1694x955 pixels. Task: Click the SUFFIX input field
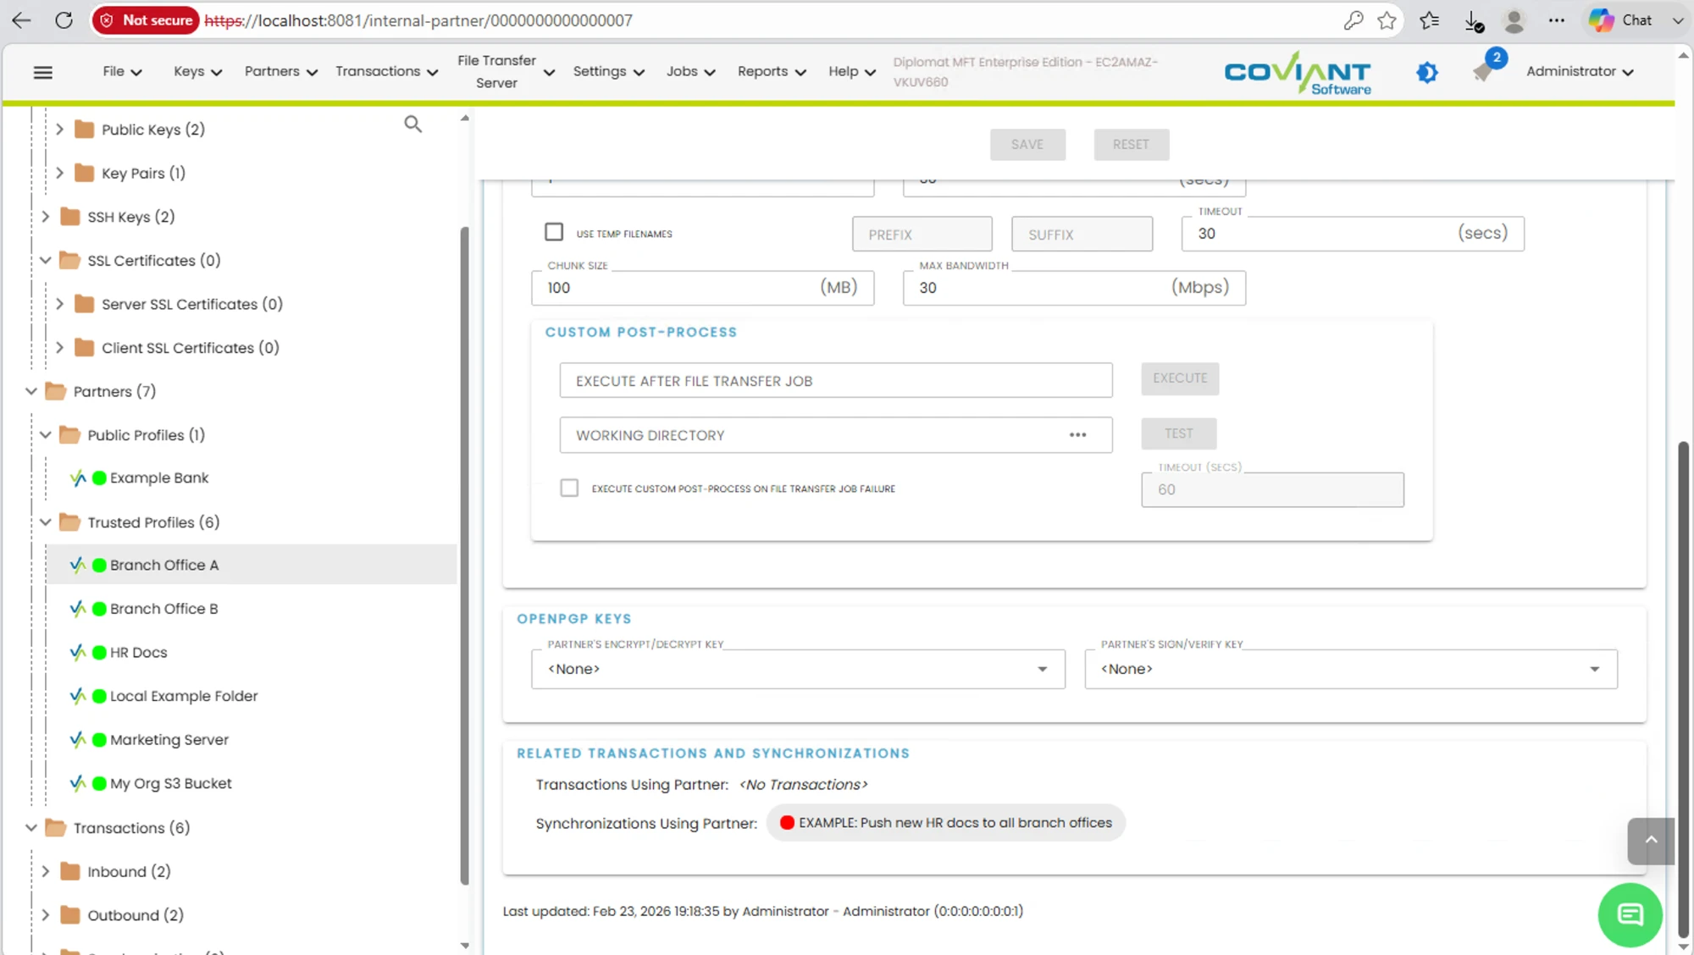click(x=1082, y=235)
